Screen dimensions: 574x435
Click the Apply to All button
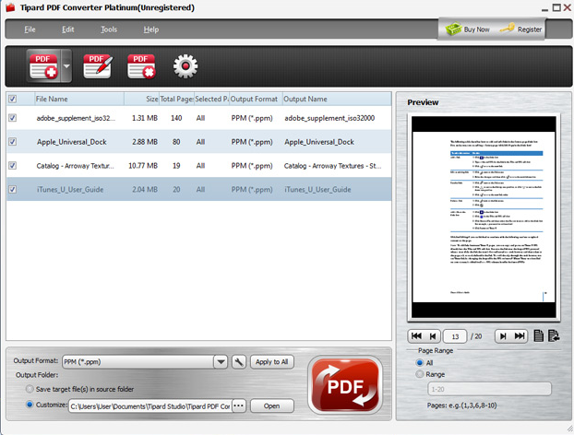(x=272, y=362)
